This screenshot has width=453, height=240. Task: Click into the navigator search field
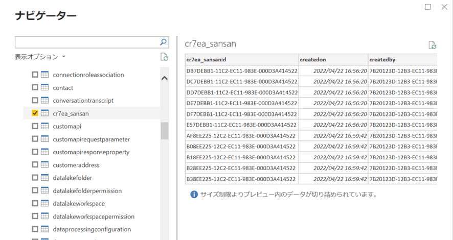tap(86, 42)
